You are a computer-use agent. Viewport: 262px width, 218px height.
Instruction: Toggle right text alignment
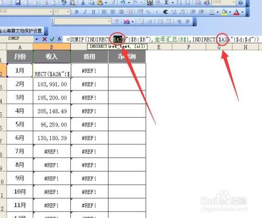coord(121,12)
